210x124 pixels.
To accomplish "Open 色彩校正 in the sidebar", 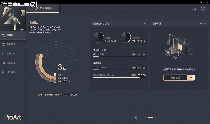I will (x=13, y=44).
